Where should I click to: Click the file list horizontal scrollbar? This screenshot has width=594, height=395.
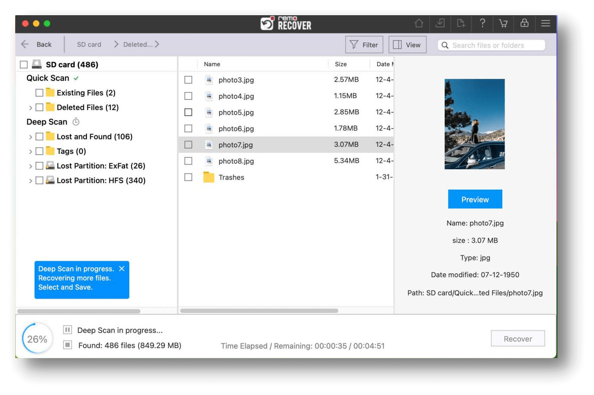tap(259, 311)
